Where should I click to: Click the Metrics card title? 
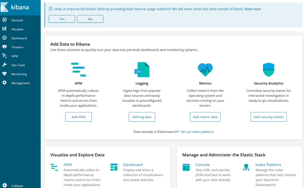pyautogui.click(x=205, y=83)
